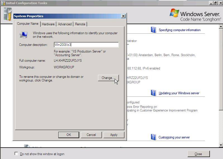The height and width of the screenshot is (159, 223).
Task: Enable 'Do not show this window at logon'
Action: tap(16, 154)
